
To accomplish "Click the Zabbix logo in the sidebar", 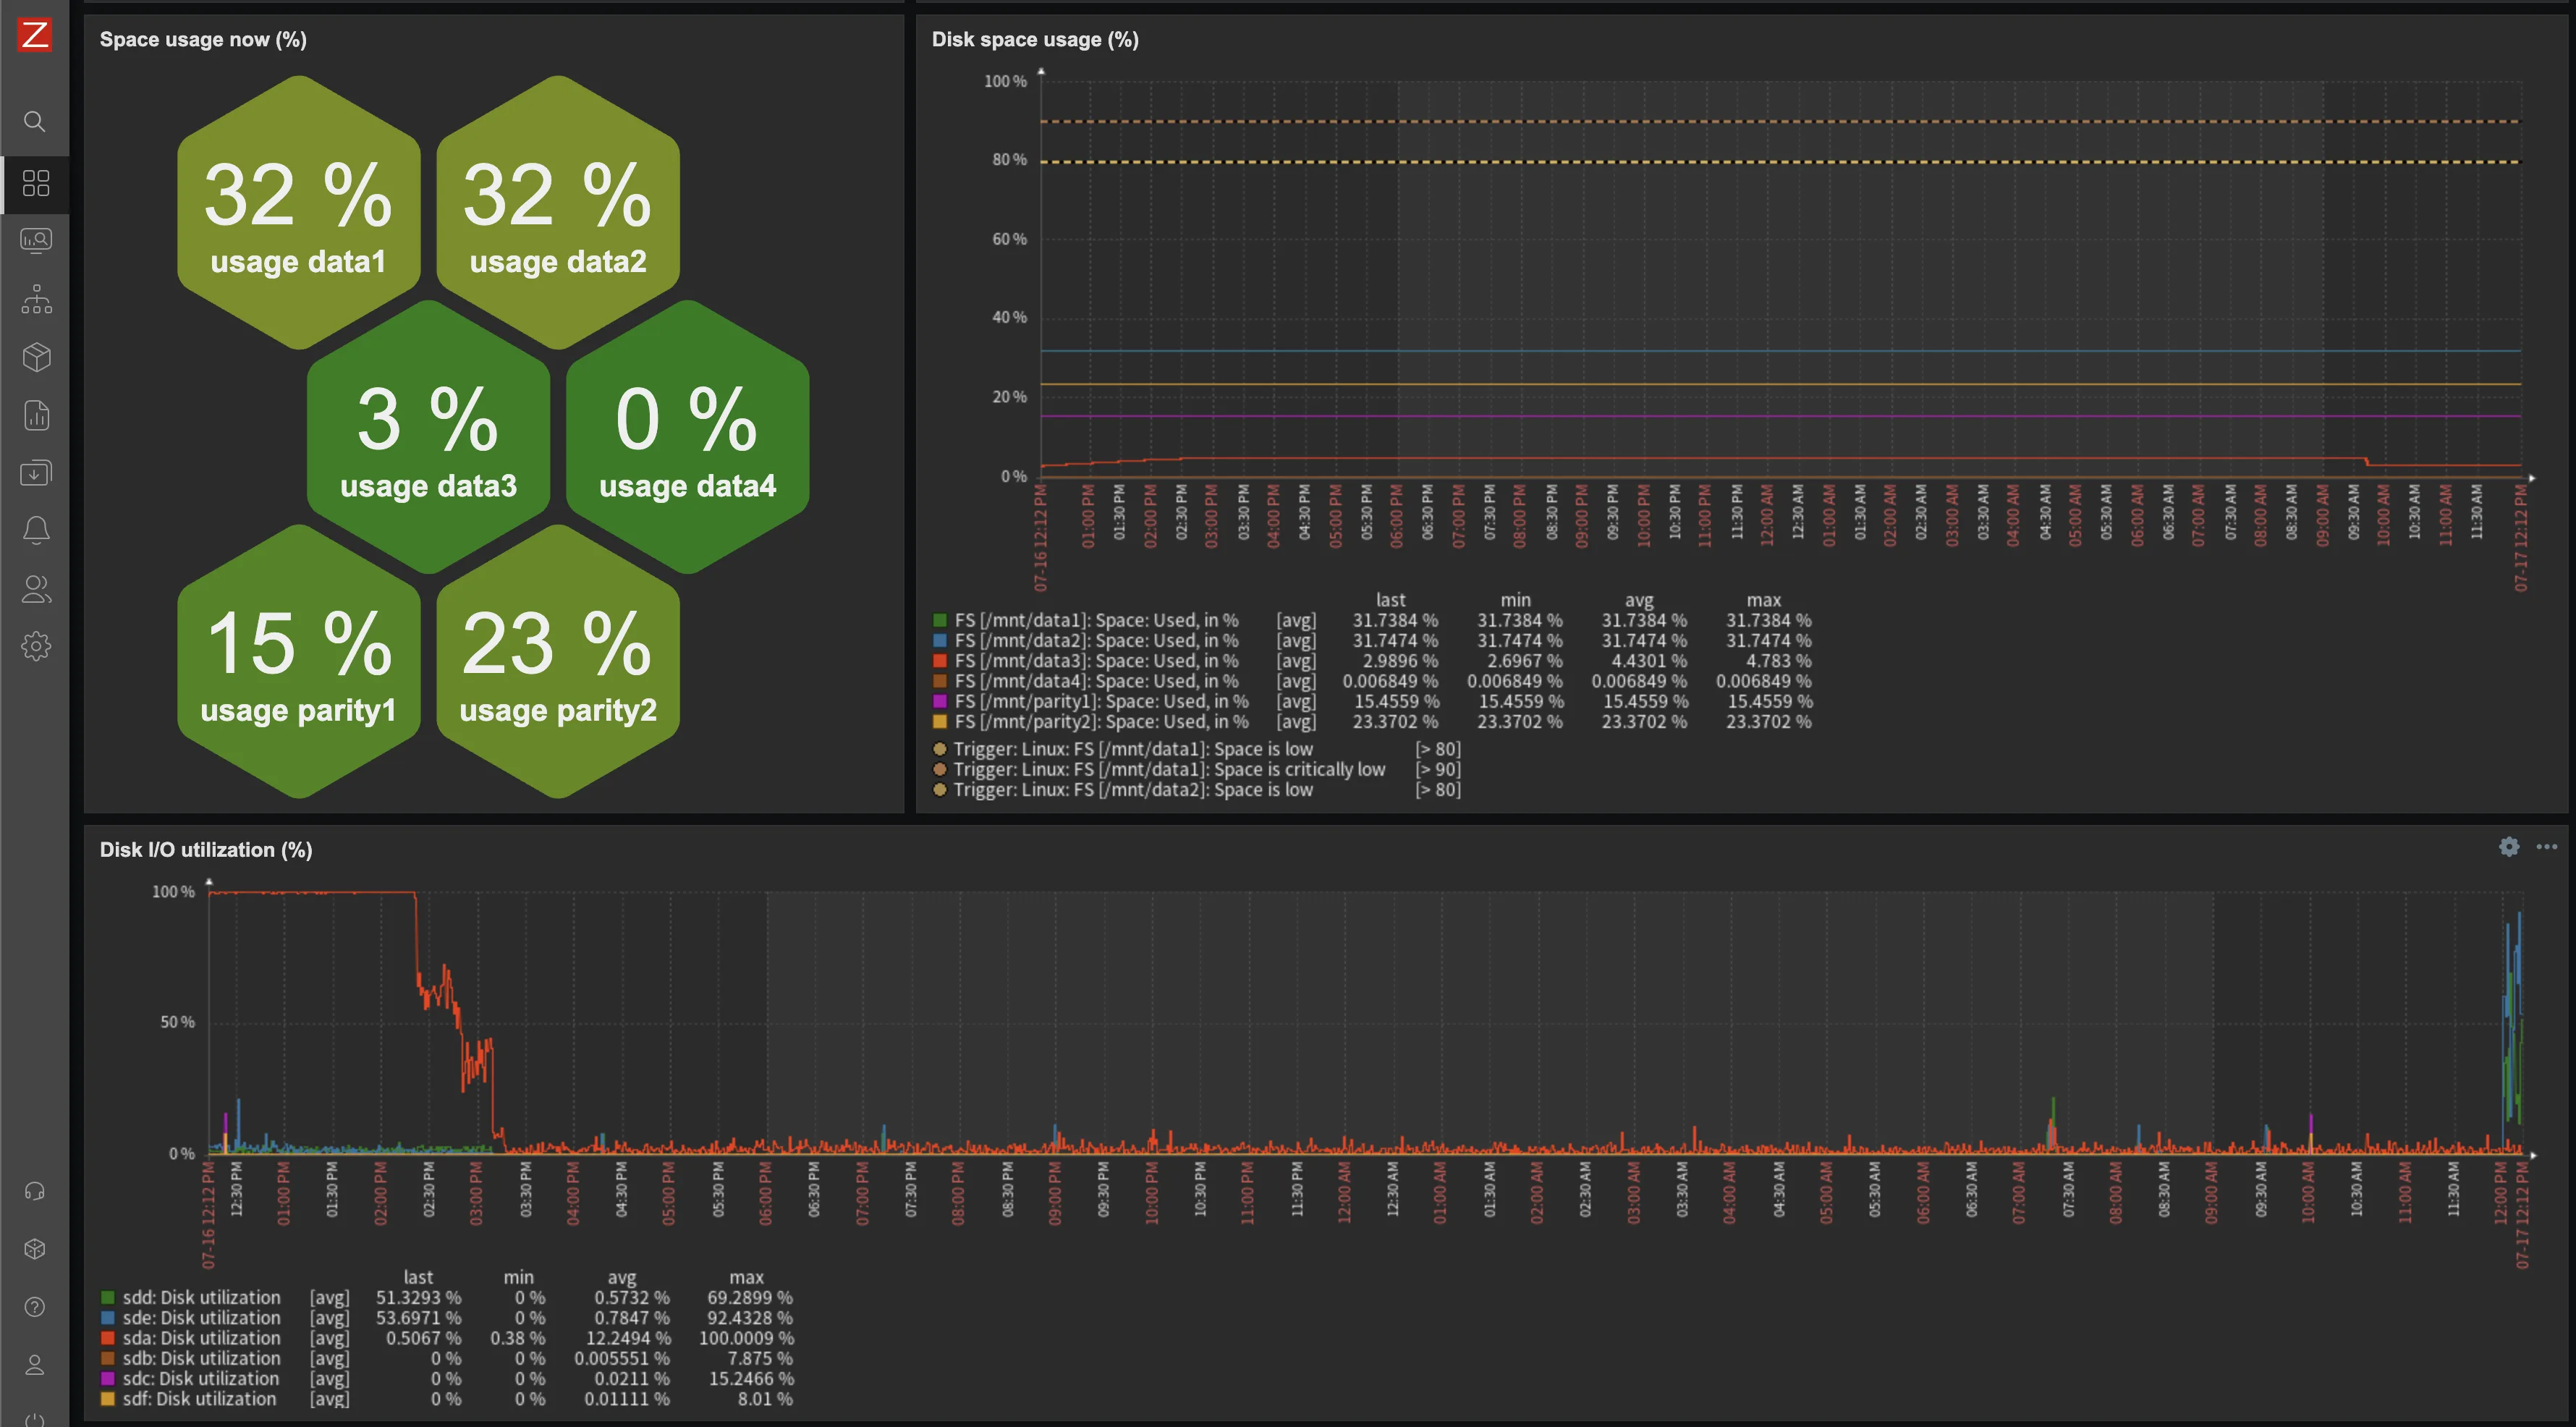I will (x=35, y=35).
